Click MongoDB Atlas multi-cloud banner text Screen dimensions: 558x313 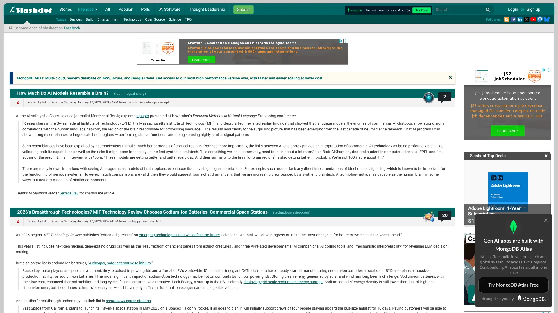(170, 78)
